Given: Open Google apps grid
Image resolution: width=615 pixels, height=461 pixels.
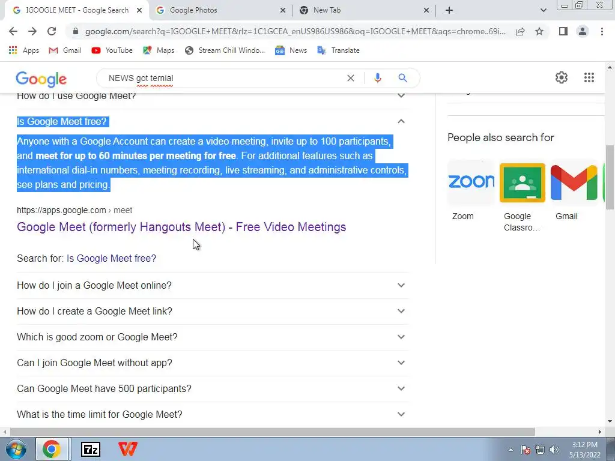Looking at the screenshot, I should point(589,77).
